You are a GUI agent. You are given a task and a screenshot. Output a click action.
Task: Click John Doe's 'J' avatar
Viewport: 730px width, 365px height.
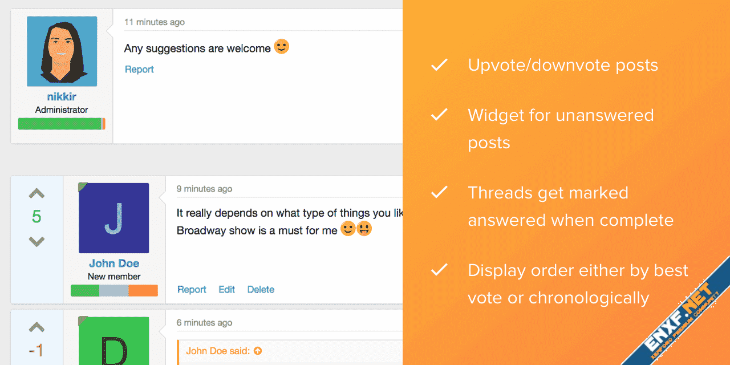pyautogui.click(x=114, y=218)
